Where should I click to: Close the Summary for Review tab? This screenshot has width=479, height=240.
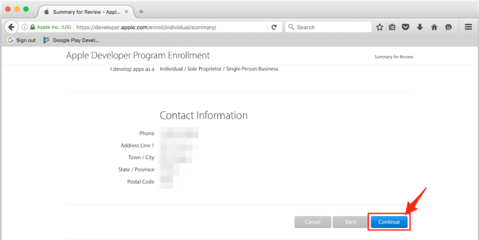(126, 12)
